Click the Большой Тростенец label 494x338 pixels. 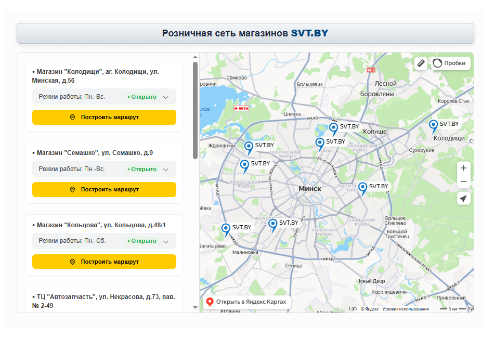tap(397, 233)
